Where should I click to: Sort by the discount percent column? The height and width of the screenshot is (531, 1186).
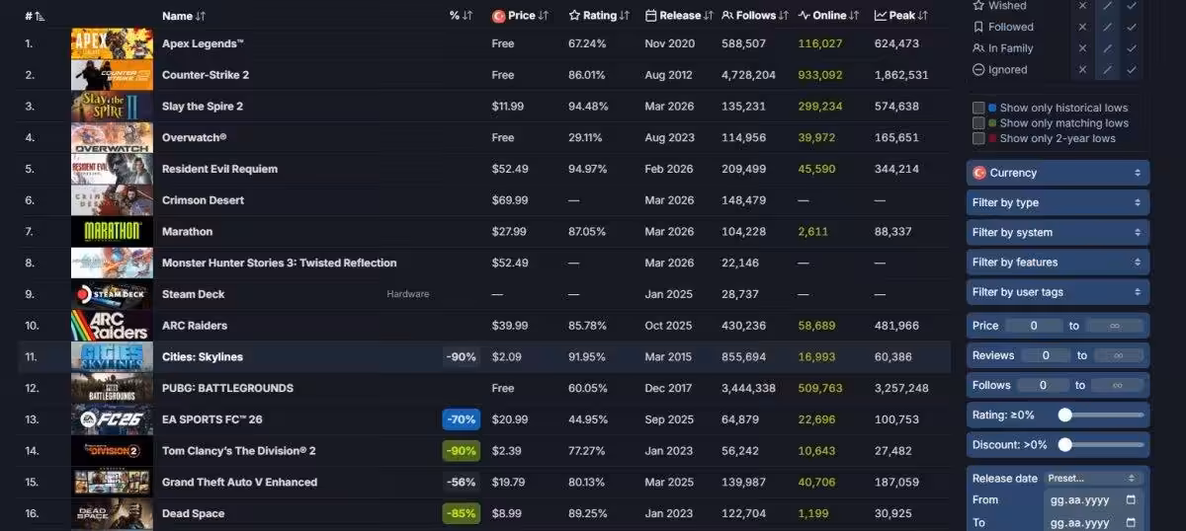tap(462, 16)
